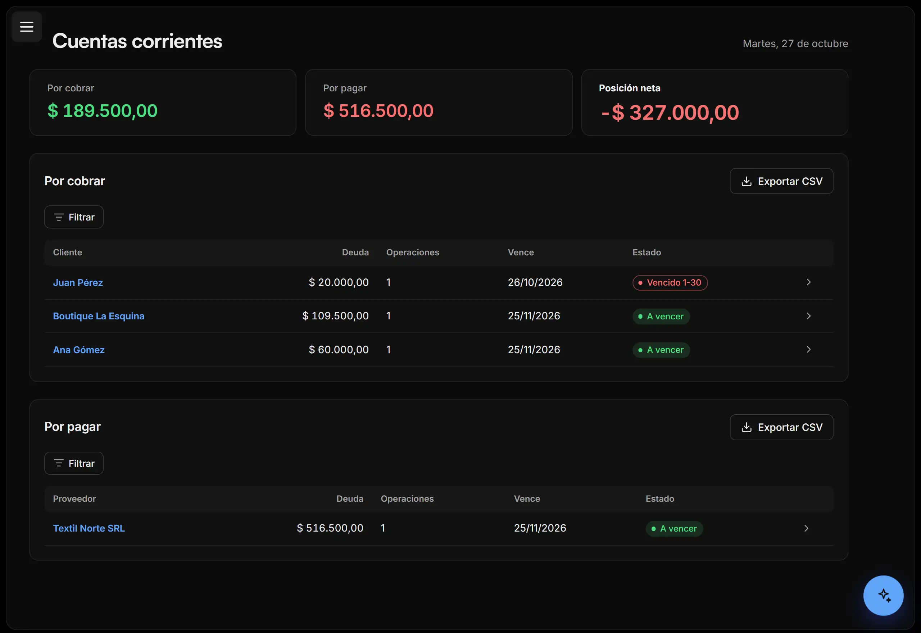Click Operaciones header in Por pagar table

(x=407, y=498)
